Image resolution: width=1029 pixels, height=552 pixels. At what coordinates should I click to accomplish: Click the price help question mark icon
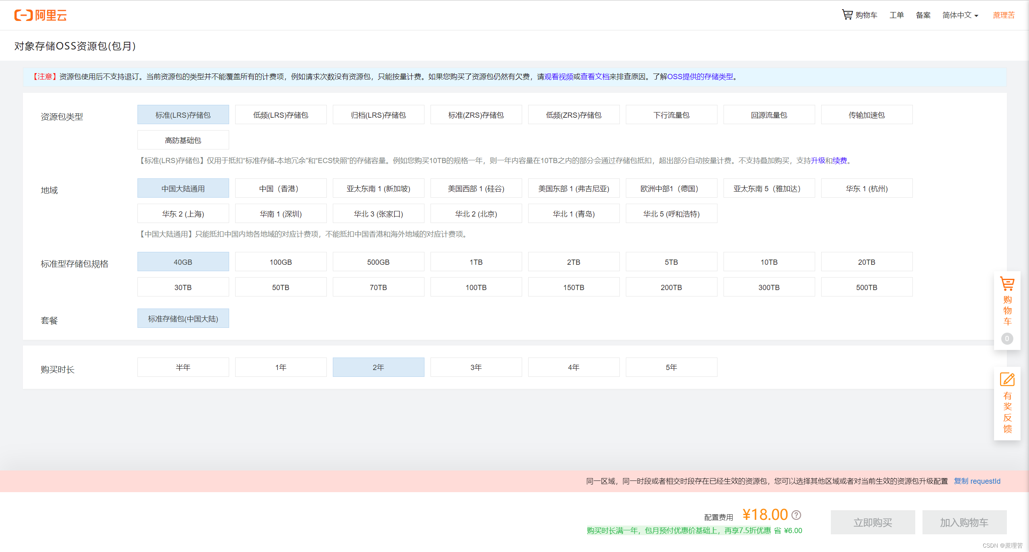click(x=796, y=515)
